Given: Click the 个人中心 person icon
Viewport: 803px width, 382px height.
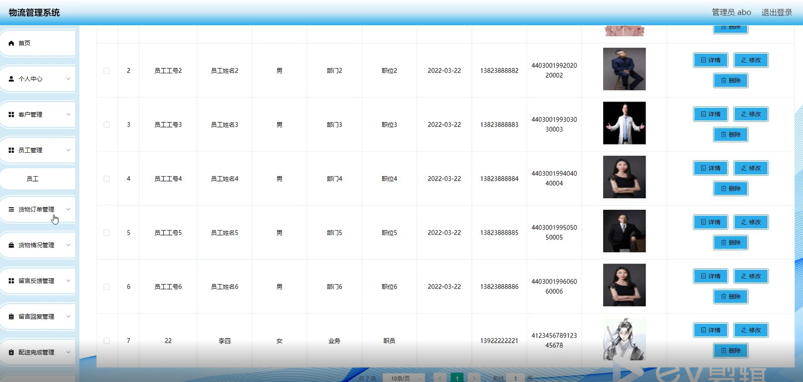Looking at the screenshot, I should click(x=11, y=79).
